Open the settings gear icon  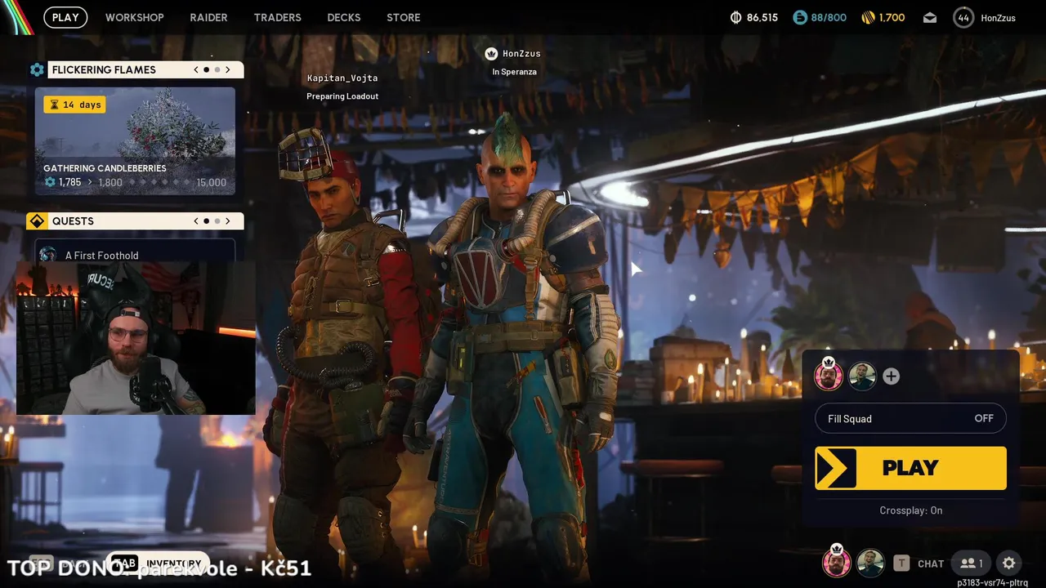click(1009, 563)
